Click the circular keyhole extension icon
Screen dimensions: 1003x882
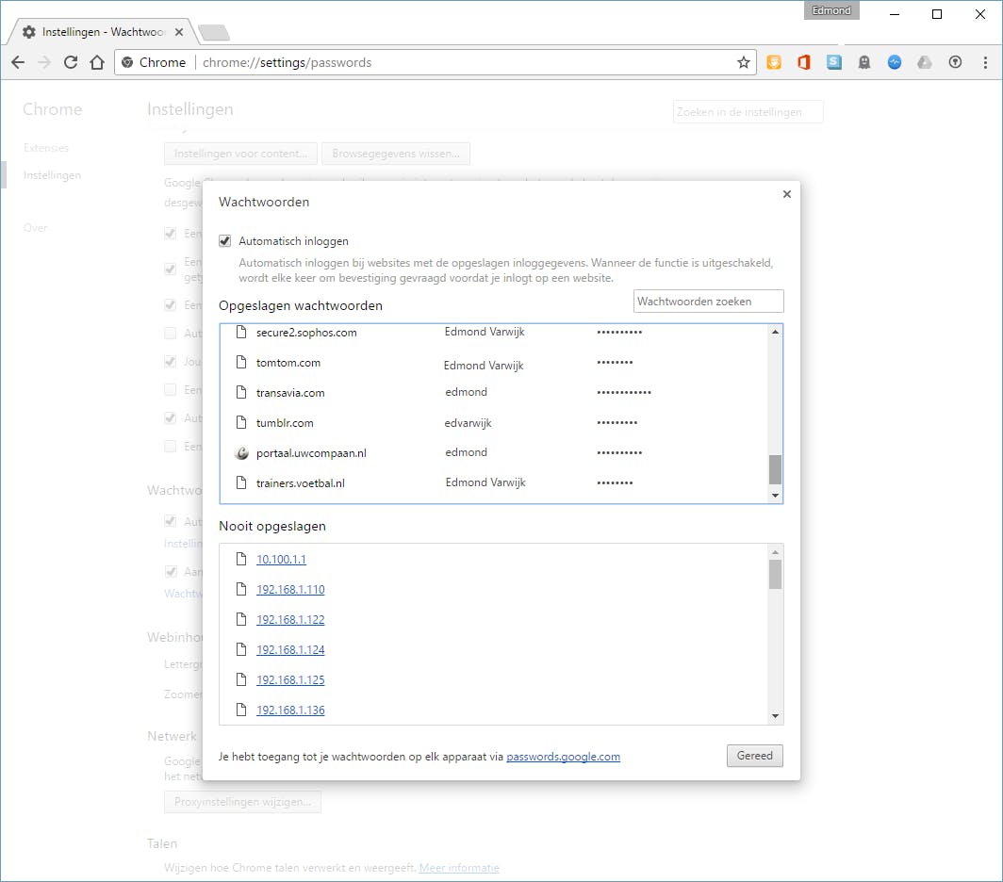[955, 62]
